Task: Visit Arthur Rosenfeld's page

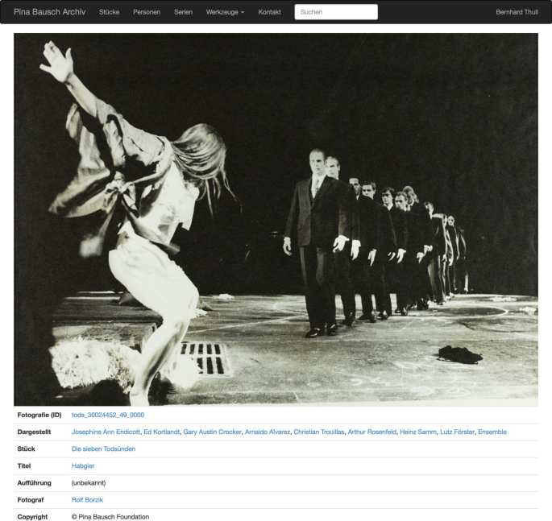Action: [x=372, y=432]
